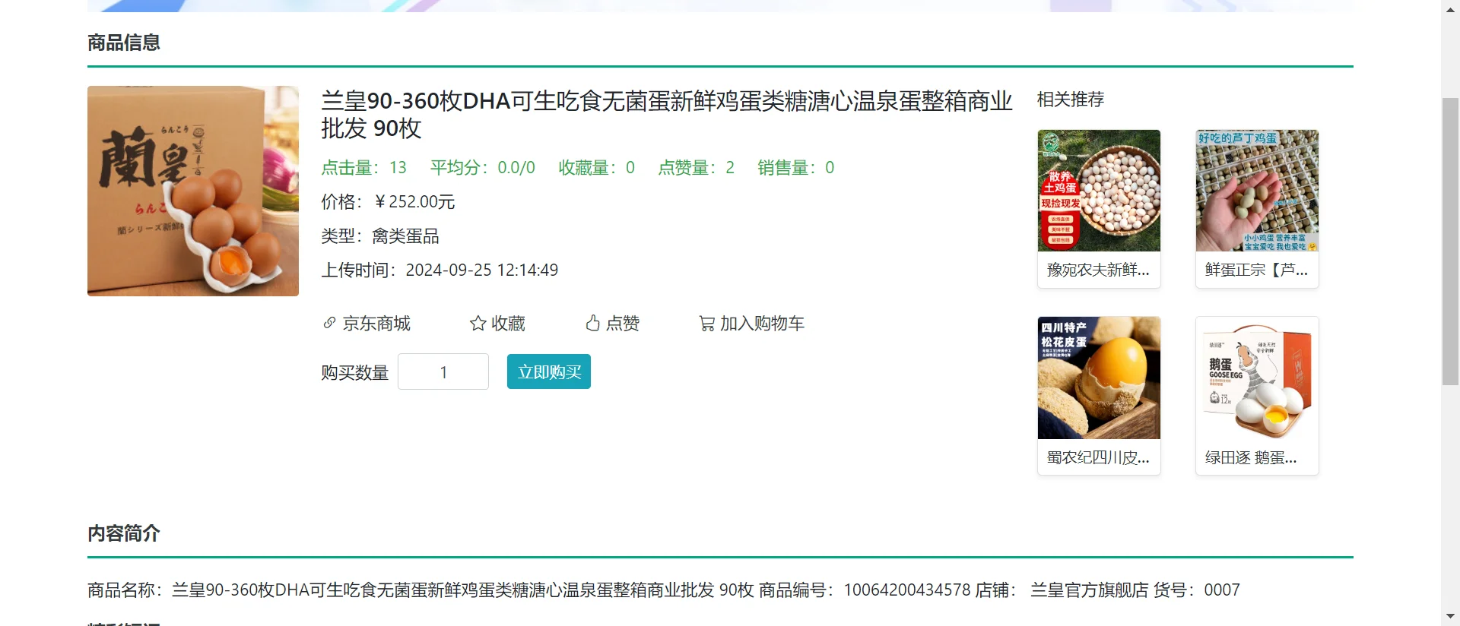Open the 鲜蛋正宗【芦 recommended product thumbnail
This screenshot has height=626, width=1460.
pos(1257,191)
